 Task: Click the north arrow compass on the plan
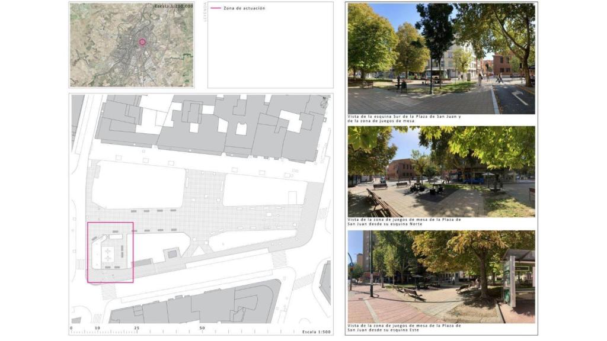[324, 104]
